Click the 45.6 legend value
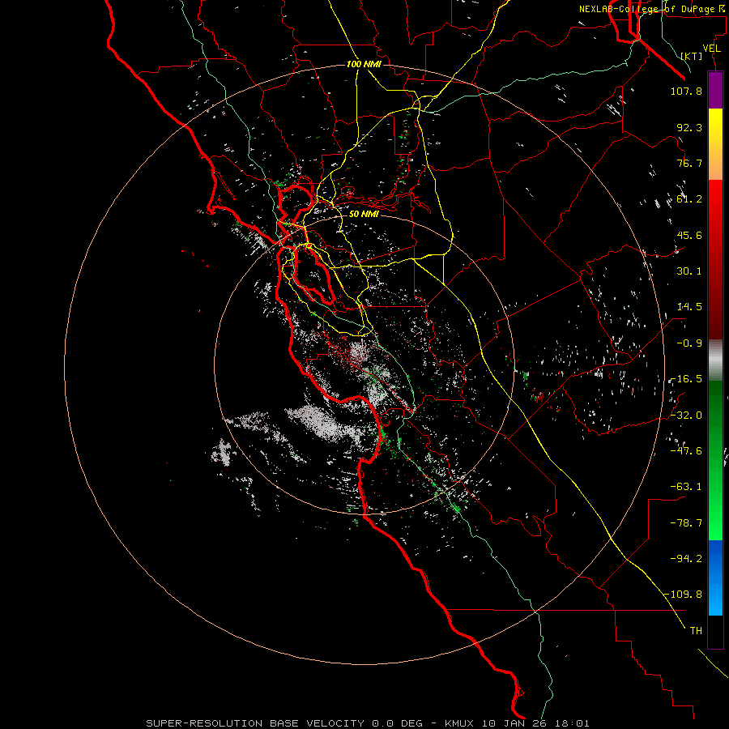This screenshot has height=729, width=729. (689, 235)
